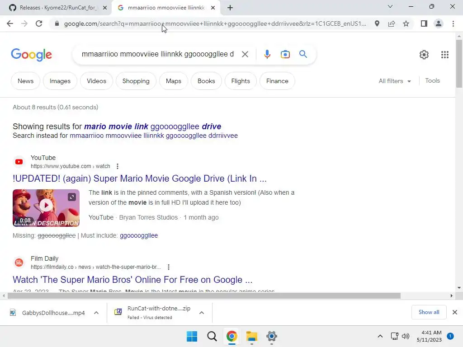Open tab search chevron in title bar

[390, 6]
